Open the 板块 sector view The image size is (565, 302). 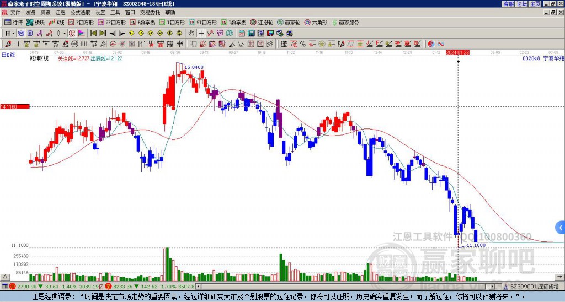coord(36,22)
